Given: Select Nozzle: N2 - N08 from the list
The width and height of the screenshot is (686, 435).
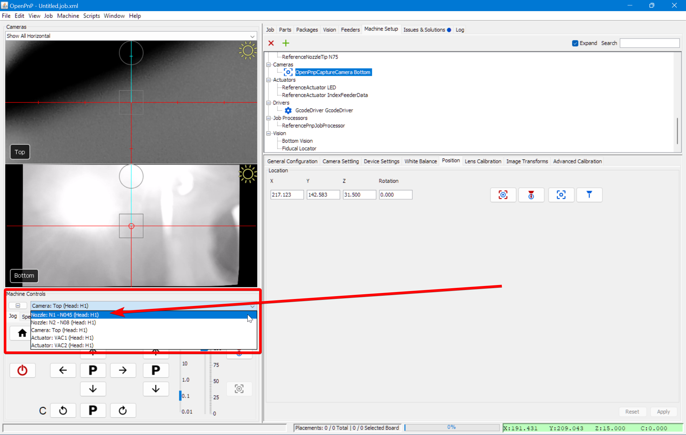Looking at the screenshot, I should tap(63, 322).
